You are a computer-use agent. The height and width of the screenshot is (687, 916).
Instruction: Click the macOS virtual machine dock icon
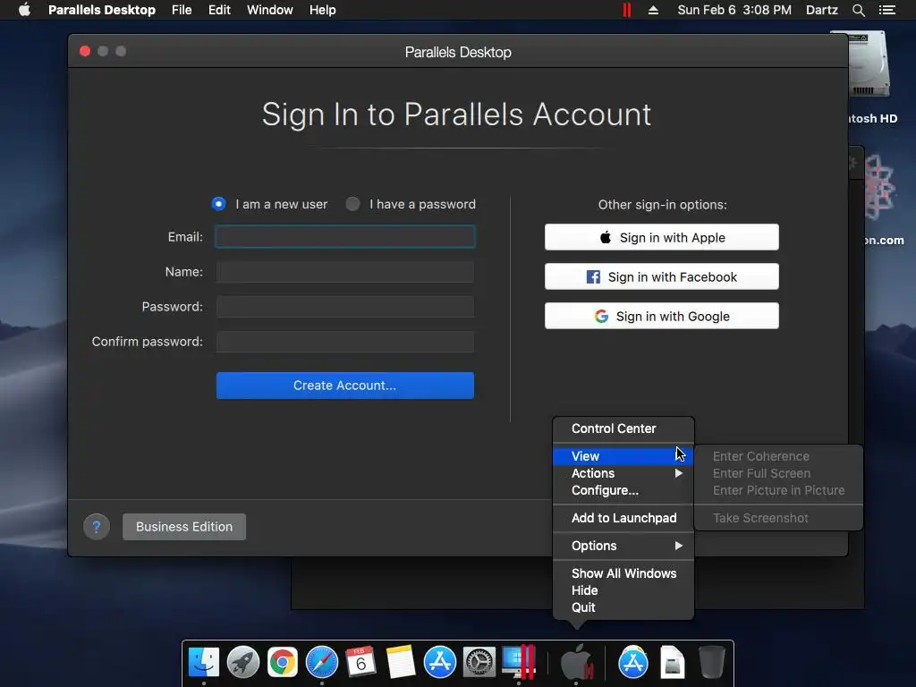click(577, 662)
